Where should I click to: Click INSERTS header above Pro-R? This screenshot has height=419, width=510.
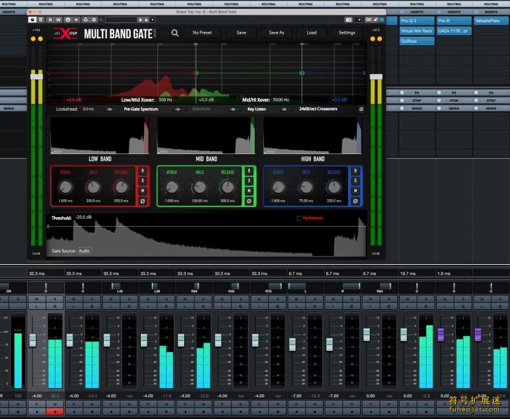[454, 12]
